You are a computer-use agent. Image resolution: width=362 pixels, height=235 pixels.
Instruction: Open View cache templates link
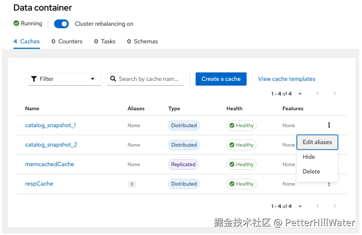286,79
